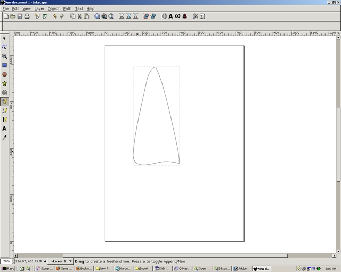Open Inkscape Preferences tools icon

196,16
